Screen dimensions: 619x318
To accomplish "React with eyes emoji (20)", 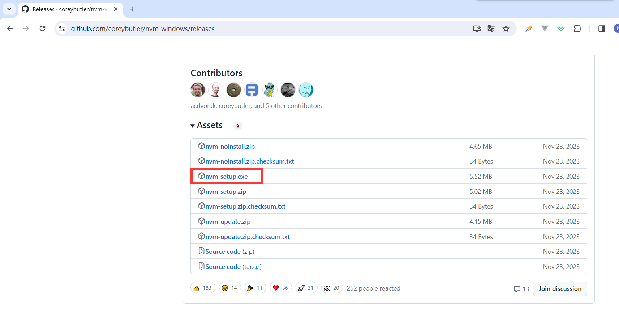I will (332, 288).
